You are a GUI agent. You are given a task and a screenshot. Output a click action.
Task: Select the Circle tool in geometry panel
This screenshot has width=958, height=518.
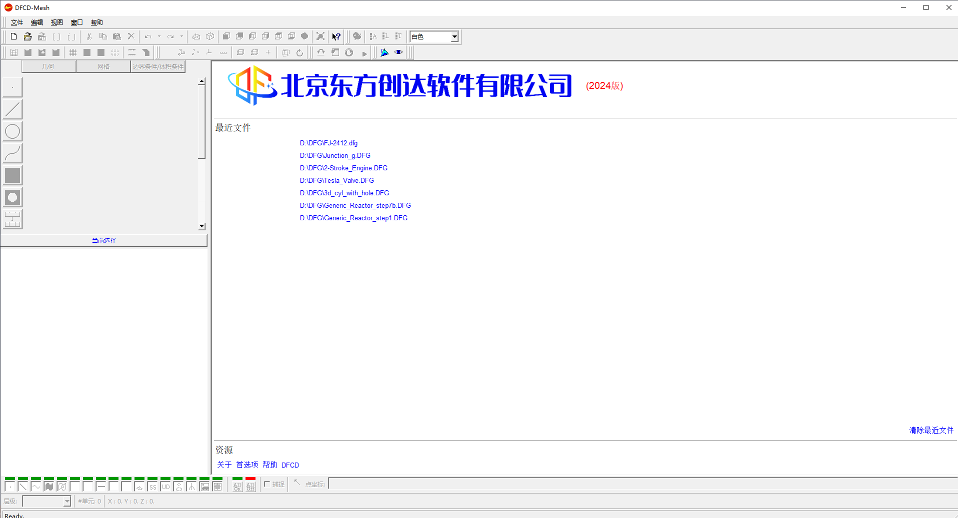coord(12,131)
